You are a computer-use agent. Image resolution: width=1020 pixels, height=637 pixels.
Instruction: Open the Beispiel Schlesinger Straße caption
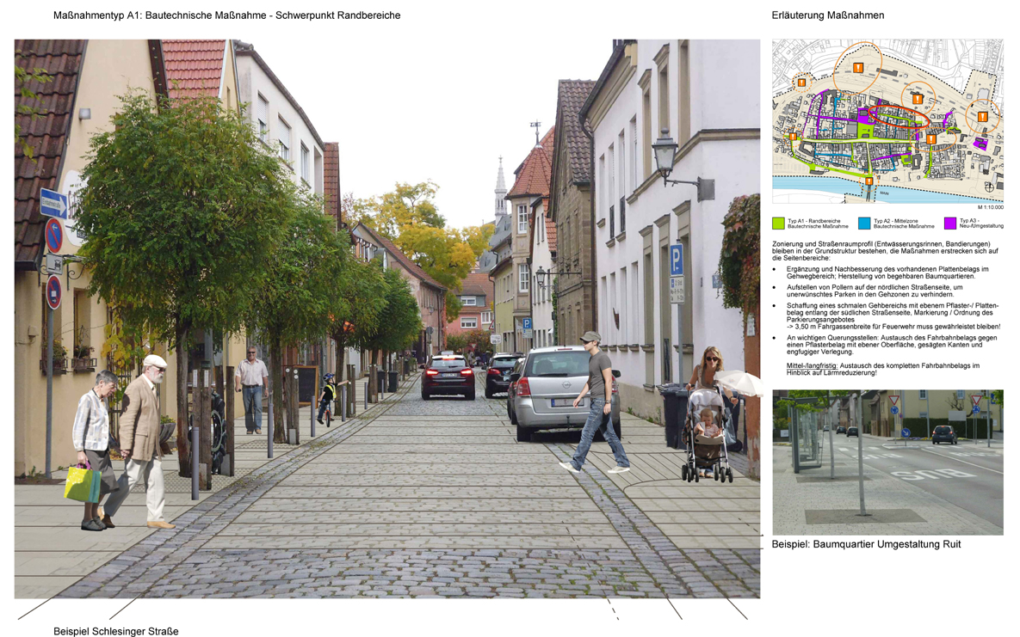click(x=116, y=630)
